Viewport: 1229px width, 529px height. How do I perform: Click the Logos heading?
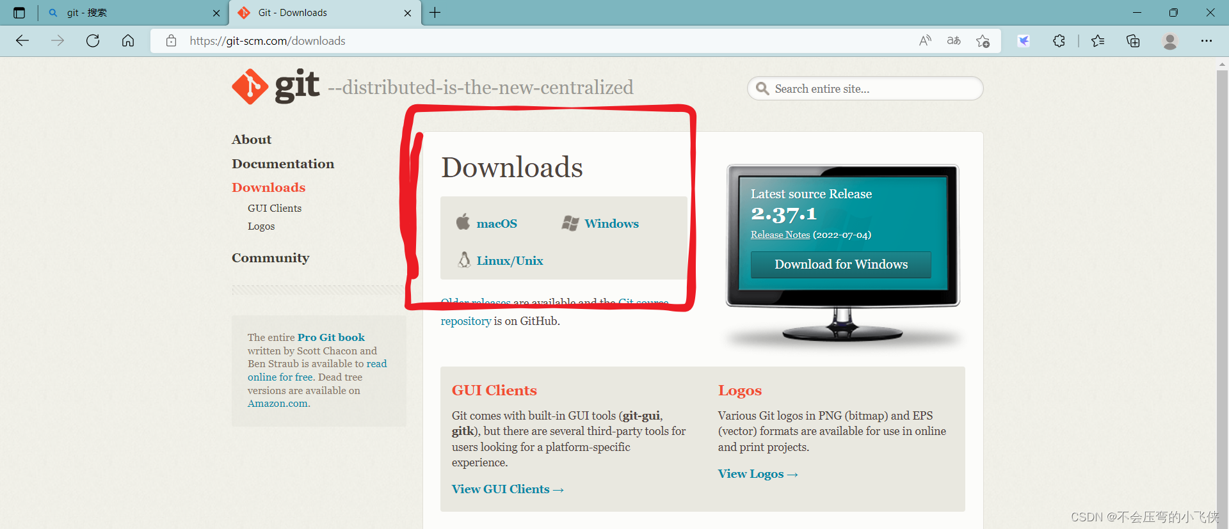pyautogui.click(x=740, y=390)
